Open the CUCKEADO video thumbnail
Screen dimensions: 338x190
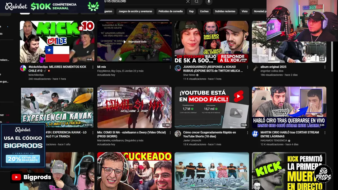point(134,171)
